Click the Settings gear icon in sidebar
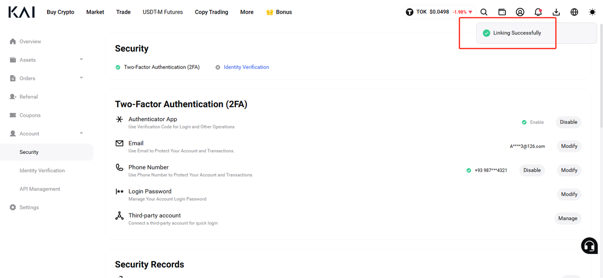This screenshot has width=603, height=278. [x=13, y=207]
